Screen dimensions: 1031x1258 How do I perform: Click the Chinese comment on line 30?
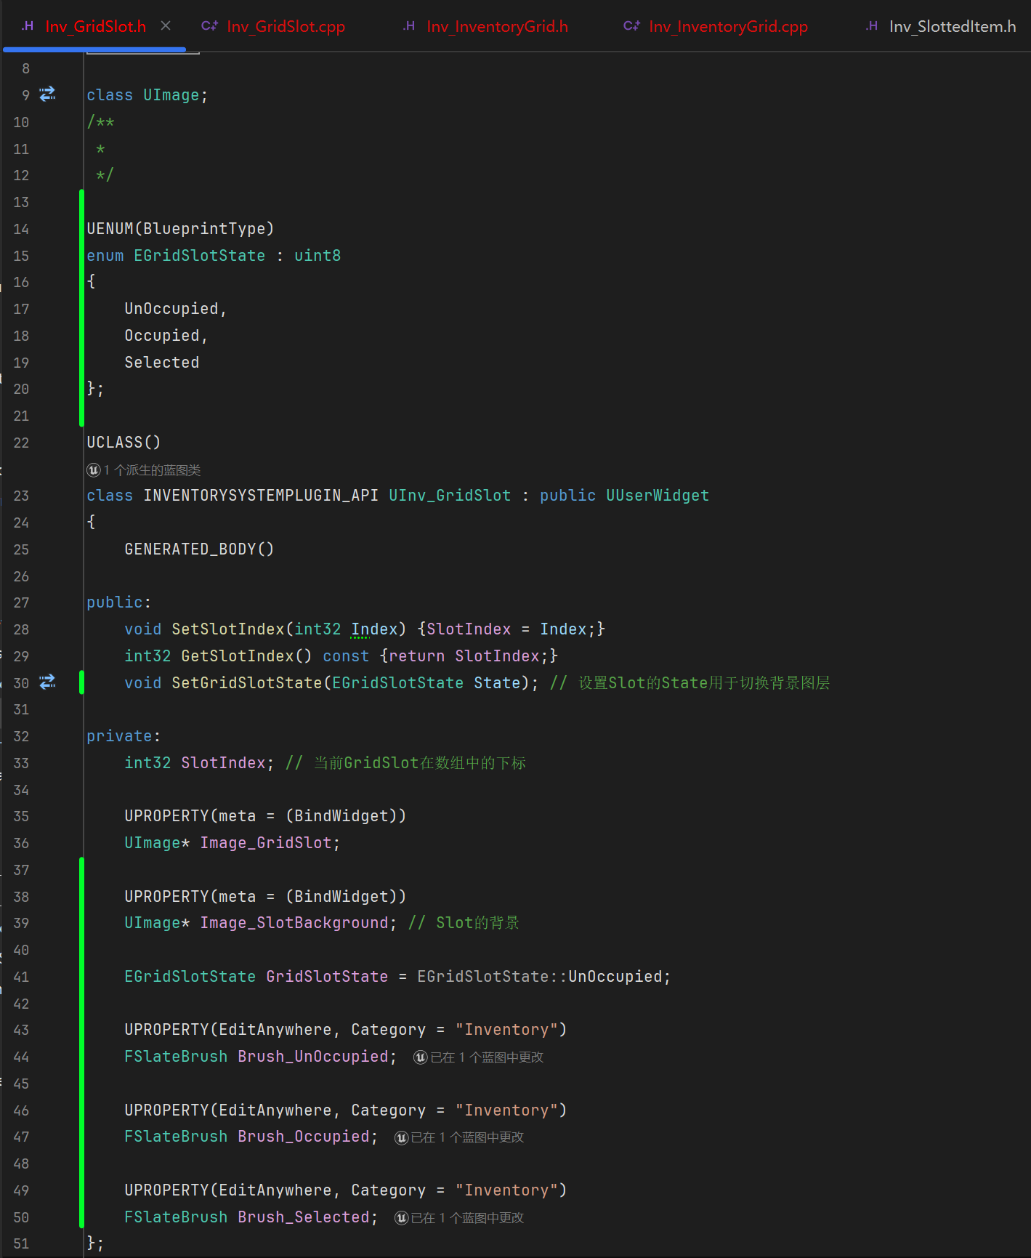[x=690, y=683]
